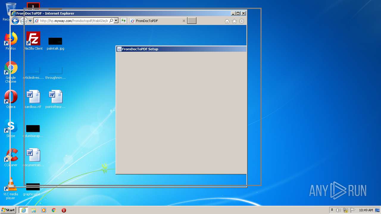The height and width of the screenshot is (214, 381).
Task: Select the cardloss.rtf document
Action: pyautogui.click(x=33, y=99)
